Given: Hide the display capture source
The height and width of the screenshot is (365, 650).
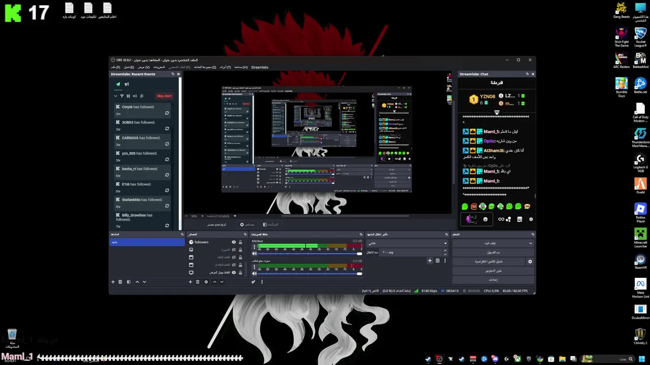Looking at the screenshot, I should pos(234,273).
